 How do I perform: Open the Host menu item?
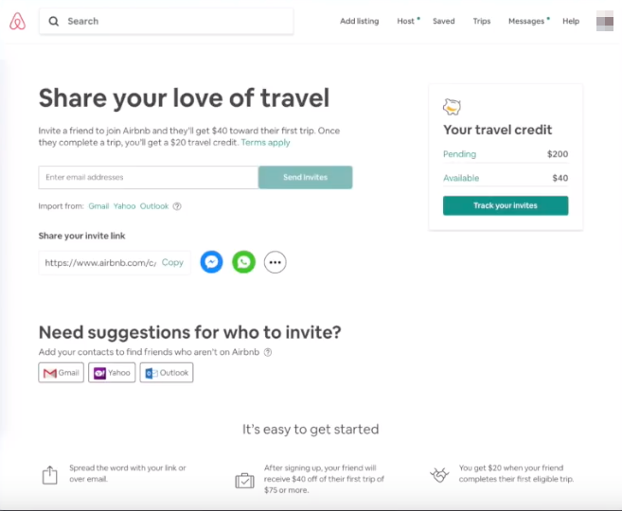pyautogui.click(x=405, y=21)
